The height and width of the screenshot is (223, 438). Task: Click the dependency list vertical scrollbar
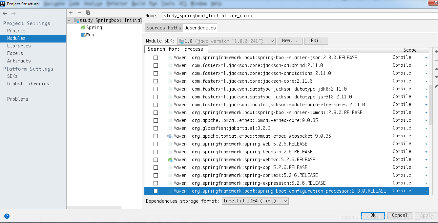(x=431, y=105)
